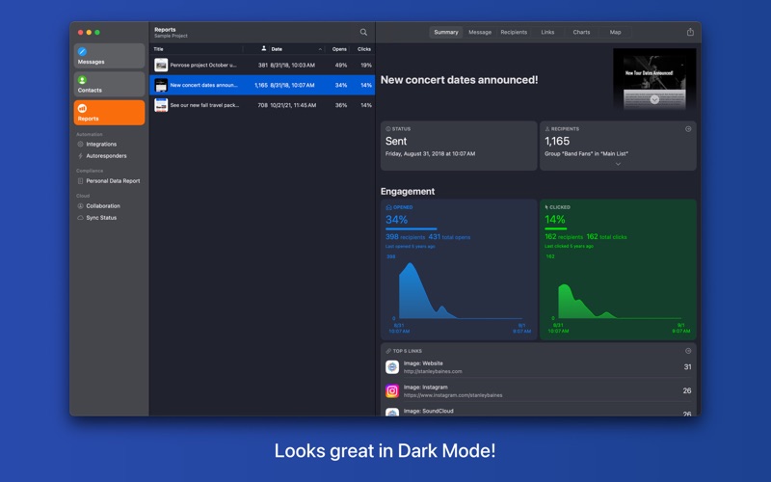Click 162 total clicks text
Screen dimensions: 771x482
(x=607, y=237)
